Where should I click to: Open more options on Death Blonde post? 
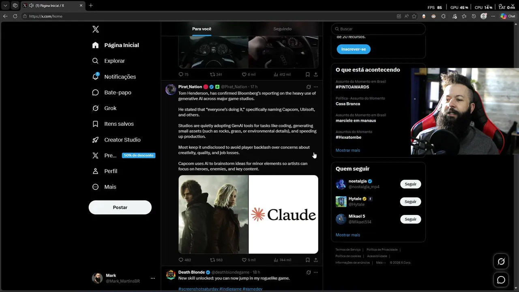click(x=316, y=272)
